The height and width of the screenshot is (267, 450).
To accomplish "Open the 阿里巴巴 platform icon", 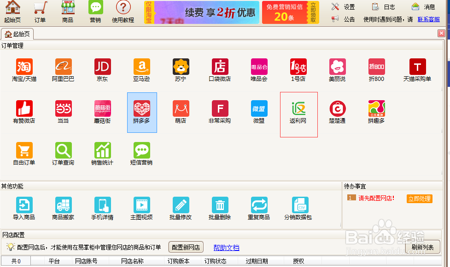I will click(x=63, y=70).
